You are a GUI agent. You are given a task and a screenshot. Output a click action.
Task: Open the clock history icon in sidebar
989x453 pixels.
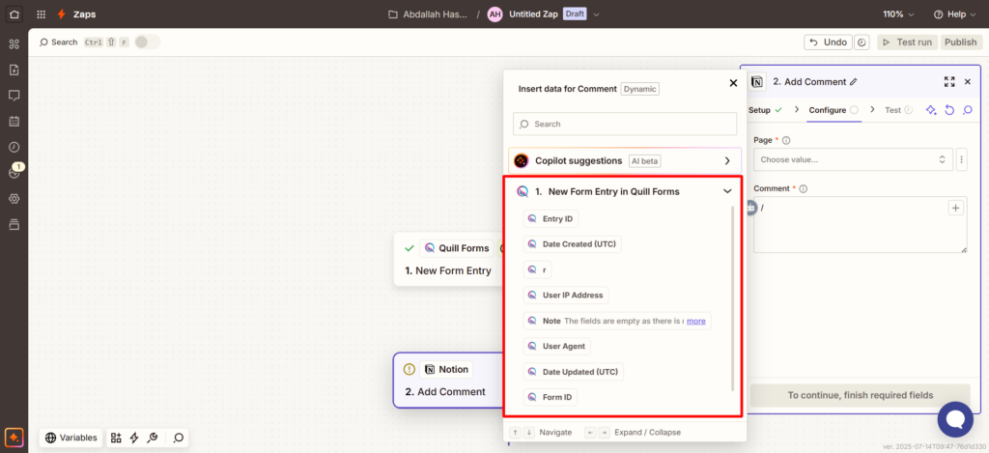coord(14,147)
